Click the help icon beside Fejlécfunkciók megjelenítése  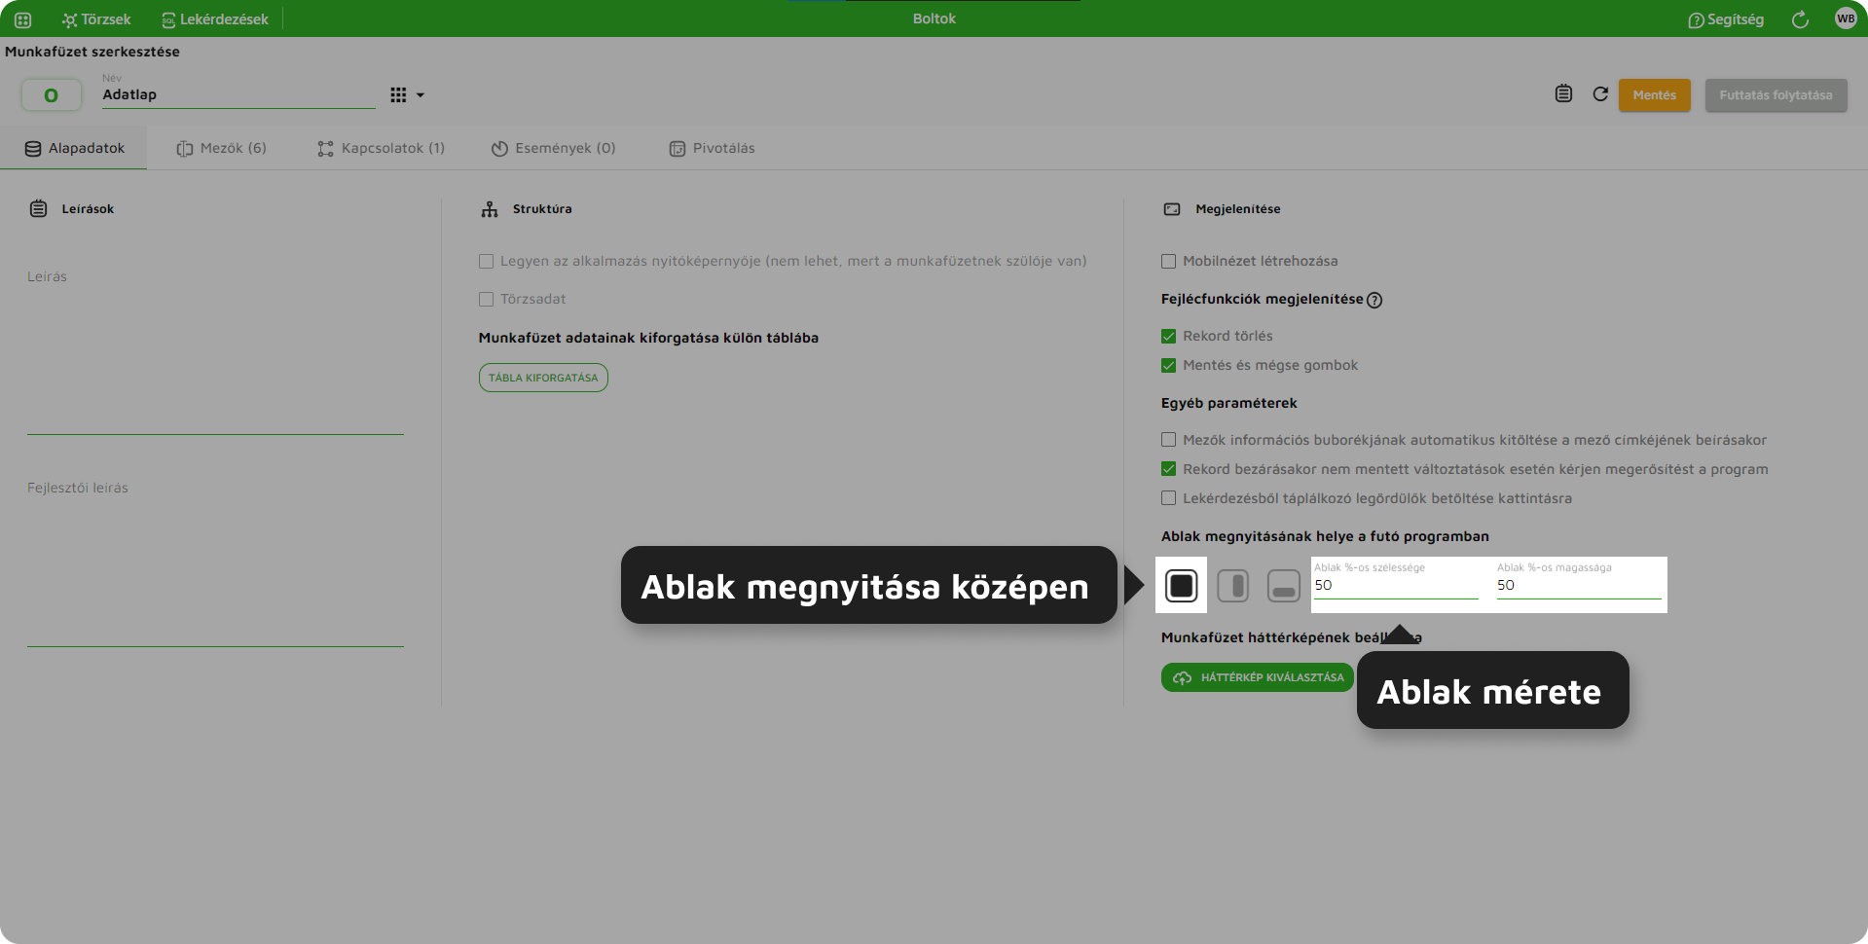coord(1374,300)
